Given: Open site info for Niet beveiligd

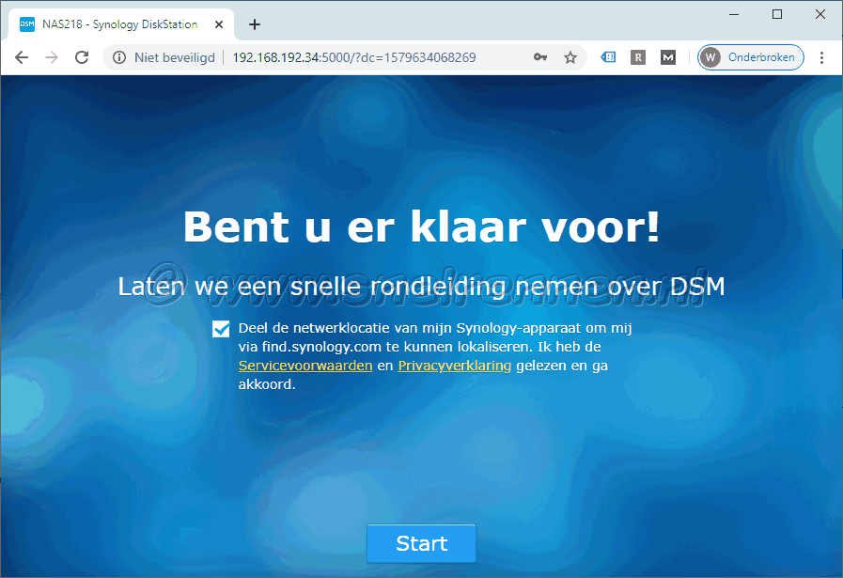Looking at the screenshot, I should 164,57.
